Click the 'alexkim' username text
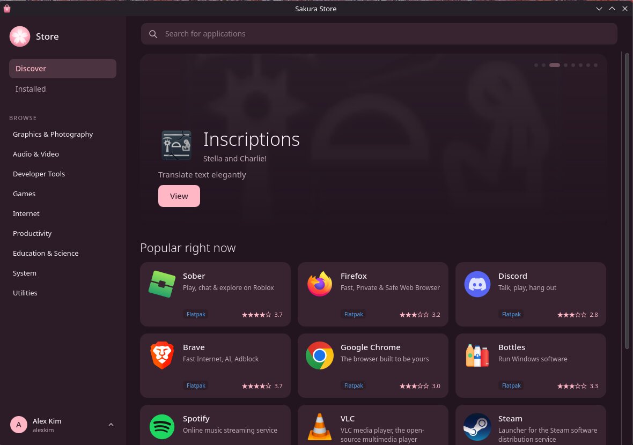Image resolution: width=633 pixels, height=445 pixels. click(x=43, y=430)
